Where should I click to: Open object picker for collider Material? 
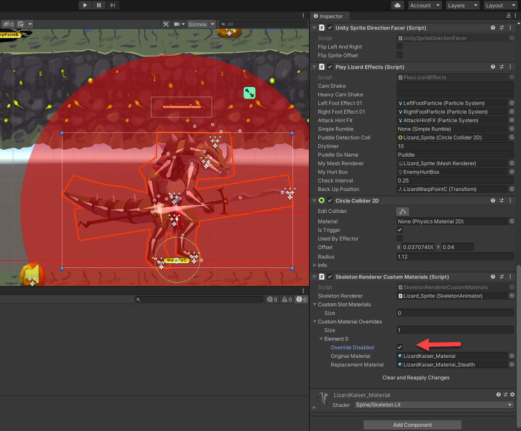tap(512, 221)
